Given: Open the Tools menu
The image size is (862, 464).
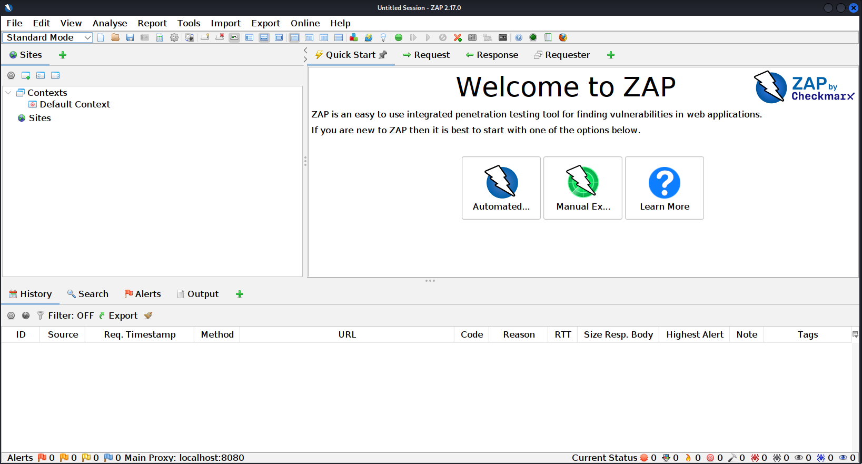Looking at the screenshot, I should coord(189,23).
